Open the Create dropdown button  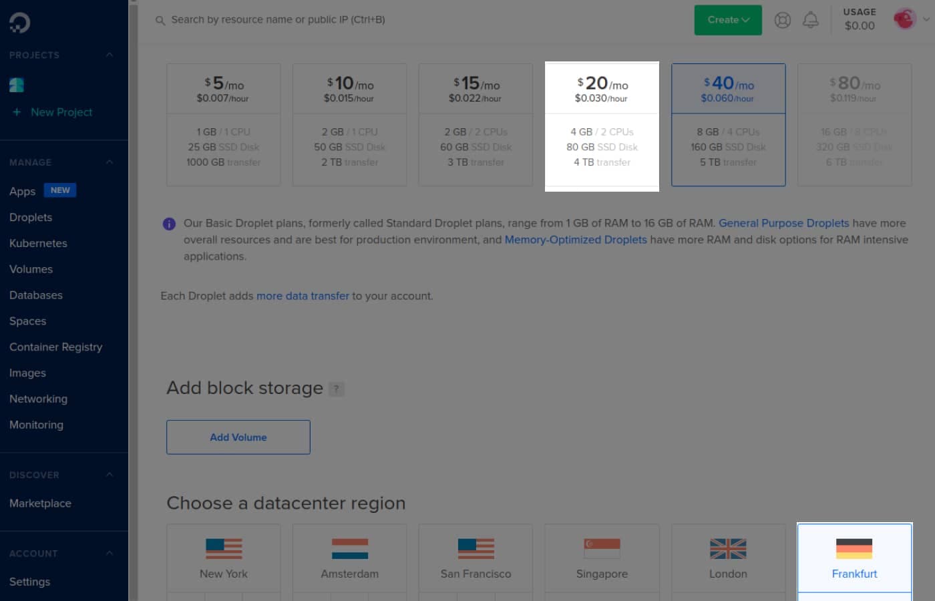pos(728,20)
